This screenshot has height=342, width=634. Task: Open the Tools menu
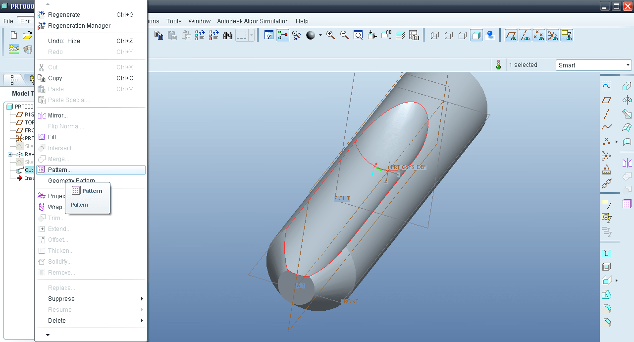click(x=174, y=21)
